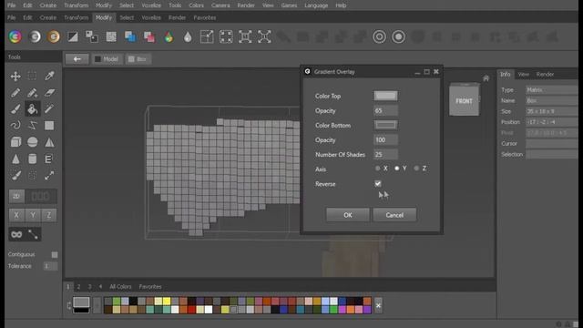This screenshot has height=328, width=583.
Task: Pick the bright red palette swatch
Action: pos(192,310)
